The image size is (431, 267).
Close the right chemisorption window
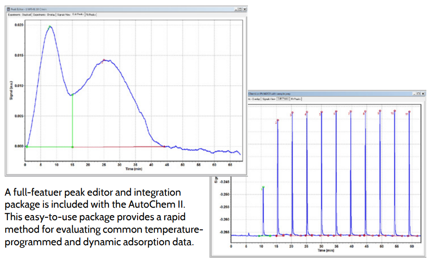point(423,93)
